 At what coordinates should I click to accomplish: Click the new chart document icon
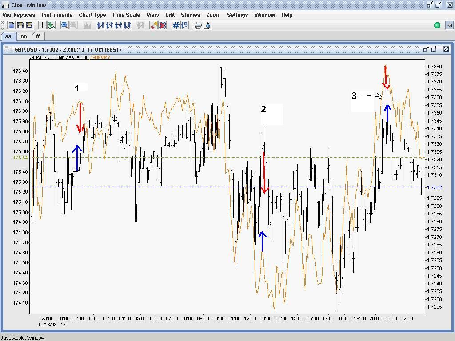click(12, 25)
